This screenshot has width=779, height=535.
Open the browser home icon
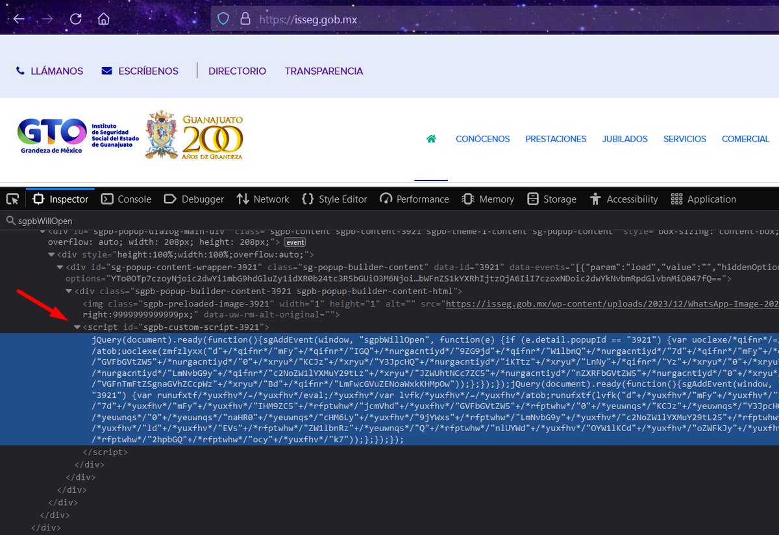pos(103,19)
